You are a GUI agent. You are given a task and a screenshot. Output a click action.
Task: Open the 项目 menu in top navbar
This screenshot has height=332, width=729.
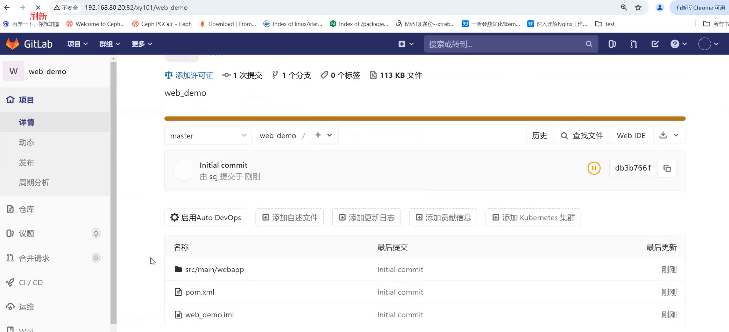[77, 44]
